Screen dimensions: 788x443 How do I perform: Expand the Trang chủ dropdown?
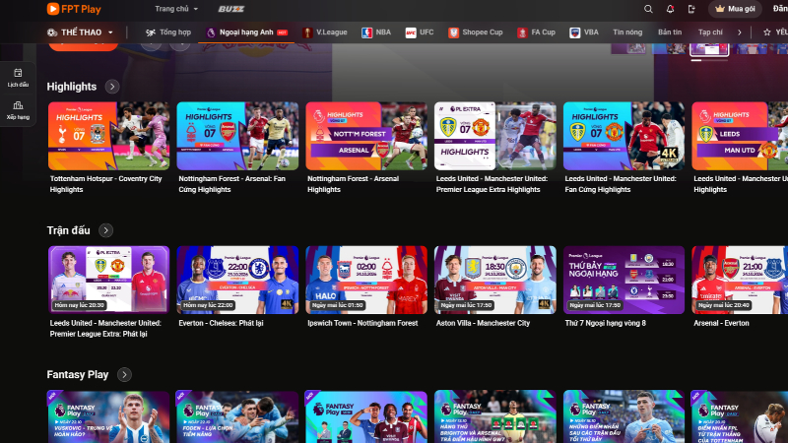coord(176,9)
